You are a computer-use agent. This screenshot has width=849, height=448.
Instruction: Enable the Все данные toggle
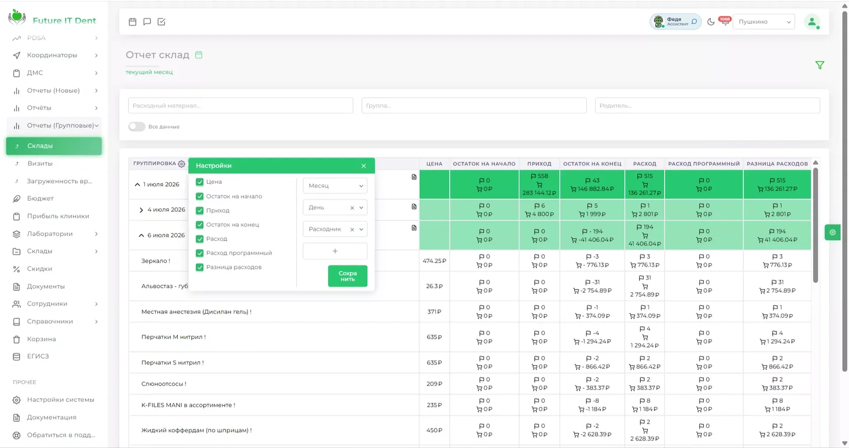[x=136, y=126]
